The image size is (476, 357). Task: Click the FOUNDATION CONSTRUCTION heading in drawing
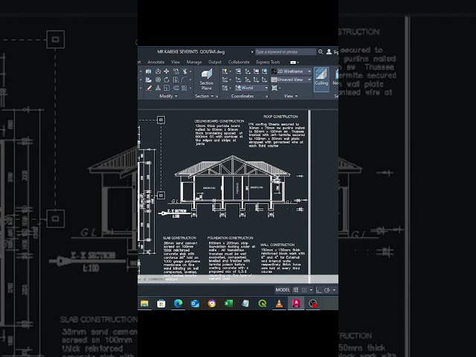pos(230,238)
